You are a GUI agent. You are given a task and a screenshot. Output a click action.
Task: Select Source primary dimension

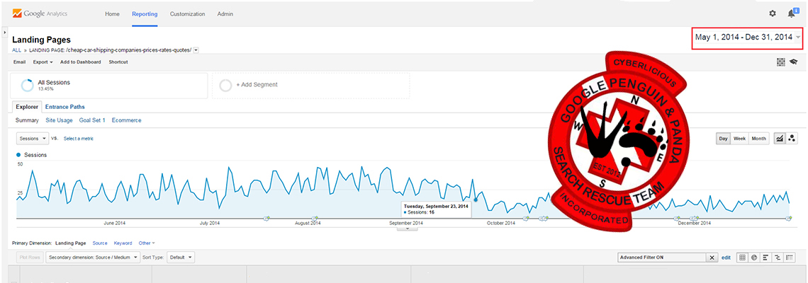tap(99, 243)
